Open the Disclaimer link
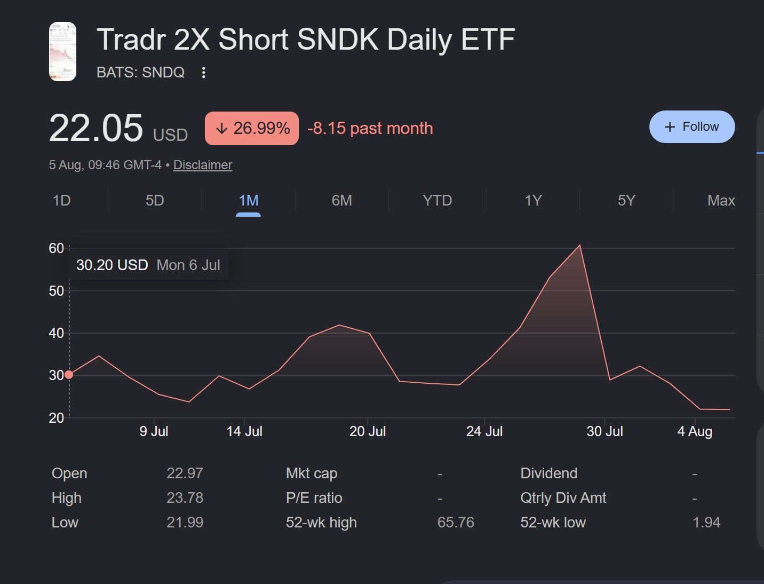The width and height of the screenshot is (764, 584). pyautogui.click(x=203, y=165)
